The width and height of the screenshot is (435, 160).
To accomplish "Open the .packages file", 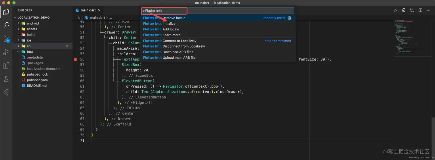I will click(43, 63).
